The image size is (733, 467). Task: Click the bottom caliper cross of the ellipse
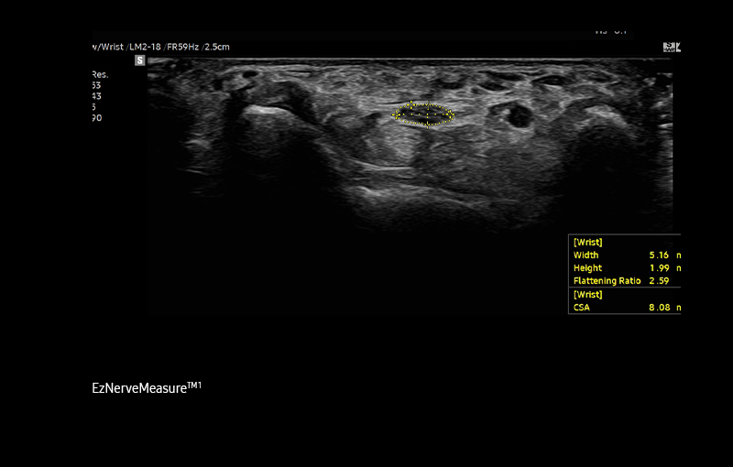427,125
